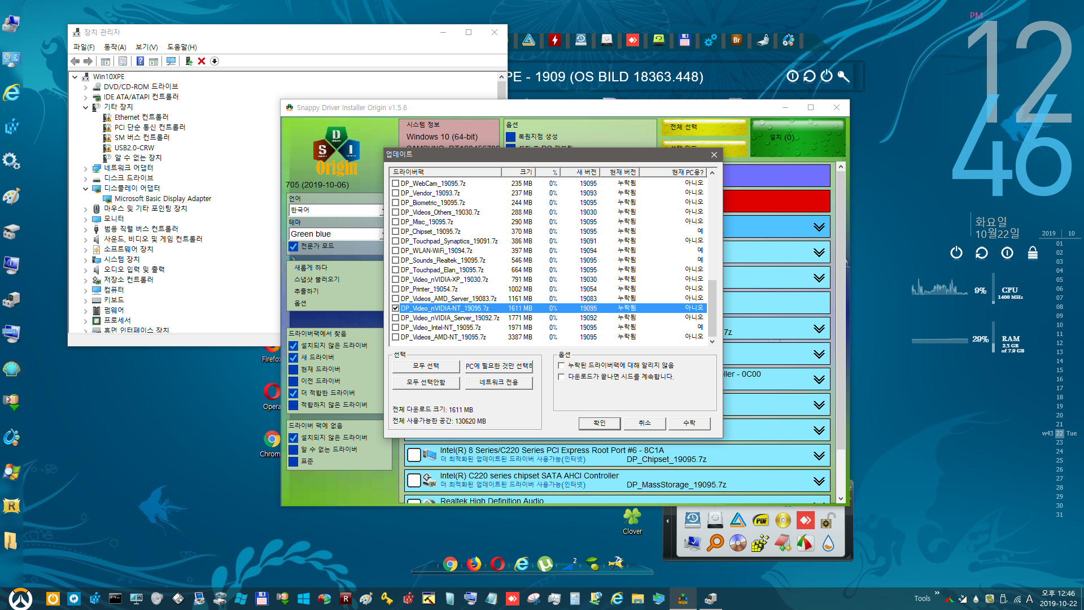Click the red lightning icon in top launcher bar
Viewport: 1084px width, 610px height.
555,40
